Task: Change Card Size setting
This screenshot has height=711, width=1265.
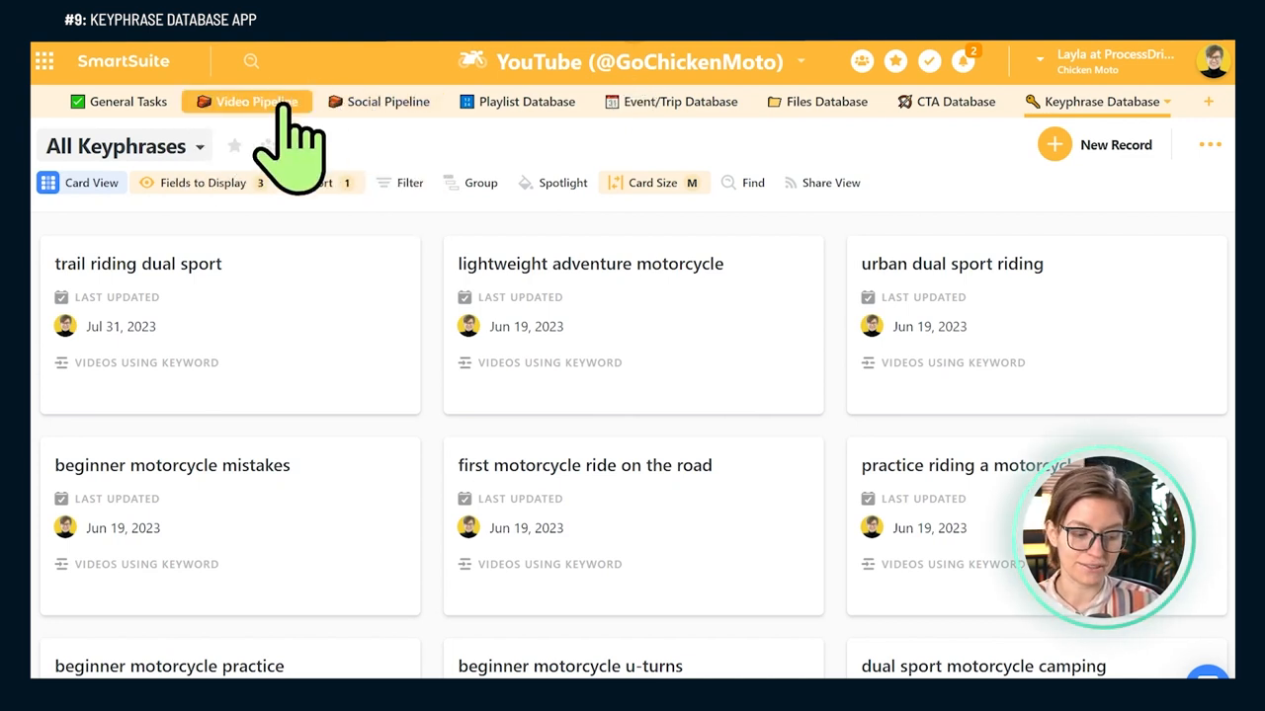Action: coord(653,183)
